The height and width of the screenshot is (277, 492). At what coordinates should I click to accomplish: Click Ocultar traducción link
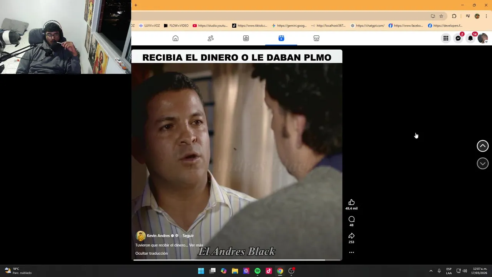click(151, 253)
